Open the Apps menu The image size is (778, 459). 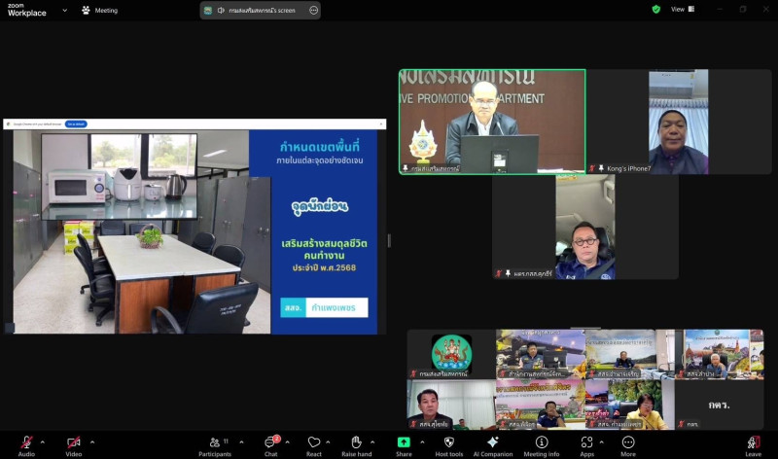tap(586, 442)
